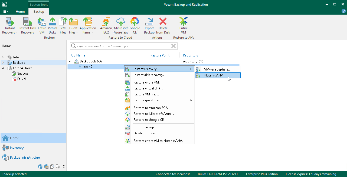Click the overflow chevron in navigation footer
Viewport: 347px width, 177px height.
[64, 166]
